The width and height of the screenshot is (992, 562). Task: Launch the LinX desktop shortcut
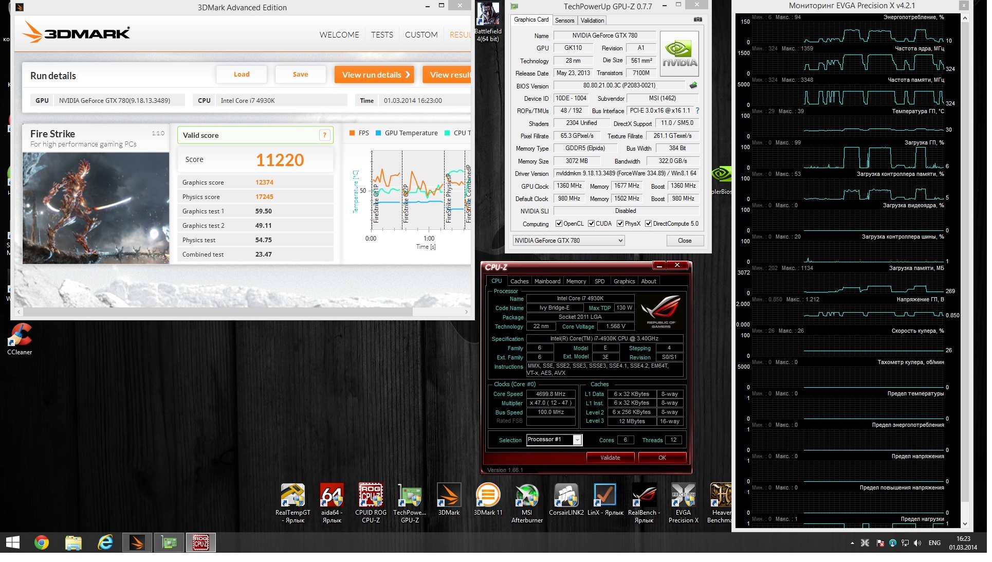click(x=605, y=500)
